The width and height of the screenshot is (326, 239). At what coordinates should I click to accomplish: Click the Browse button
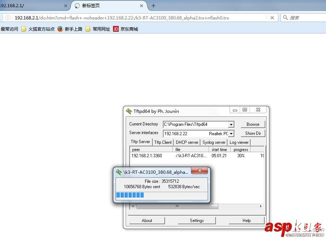[x=253, y=124]
